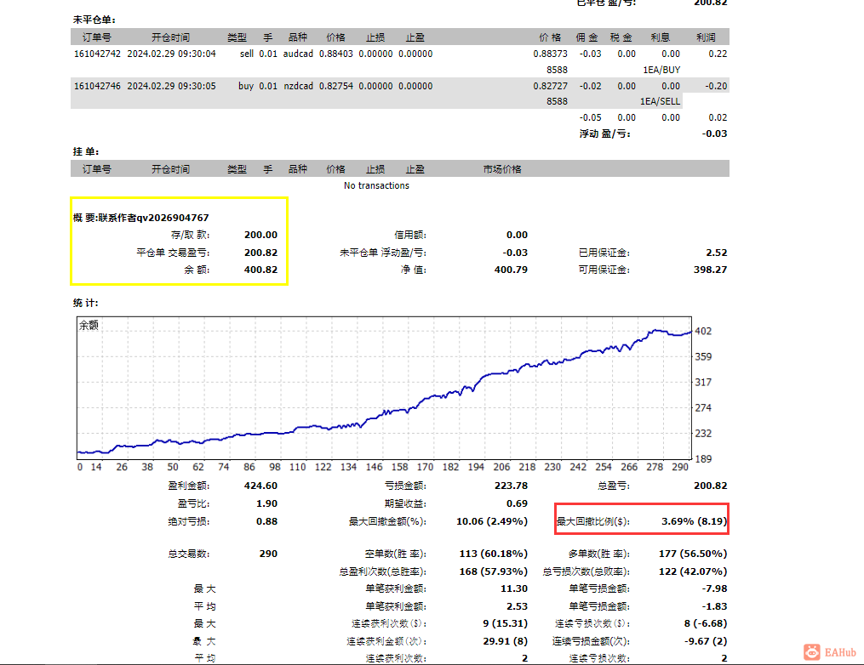The height and width of the screenshot is (665, 864).
Task: Click consecutive loss value -9.67 (2)
Action: tap(706, 641)
